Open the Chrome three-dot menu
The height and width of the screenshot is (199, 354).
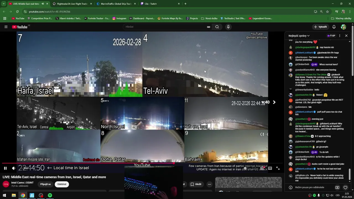[350, 12]
